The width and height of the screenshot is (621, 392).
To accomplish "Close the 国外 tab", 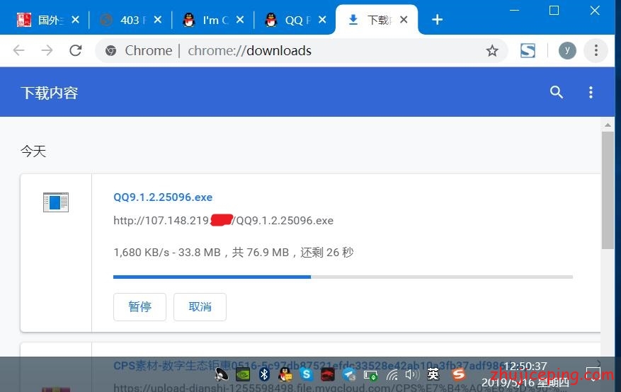I will (76, 20).
